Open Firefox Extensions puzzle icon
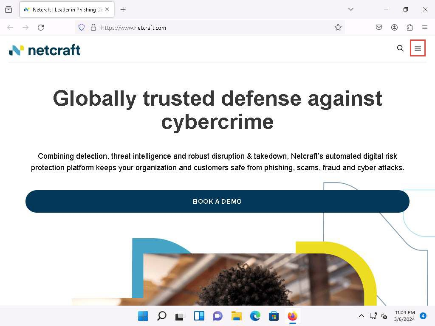This screenshot has height=326, width=435. click(410, 28)
